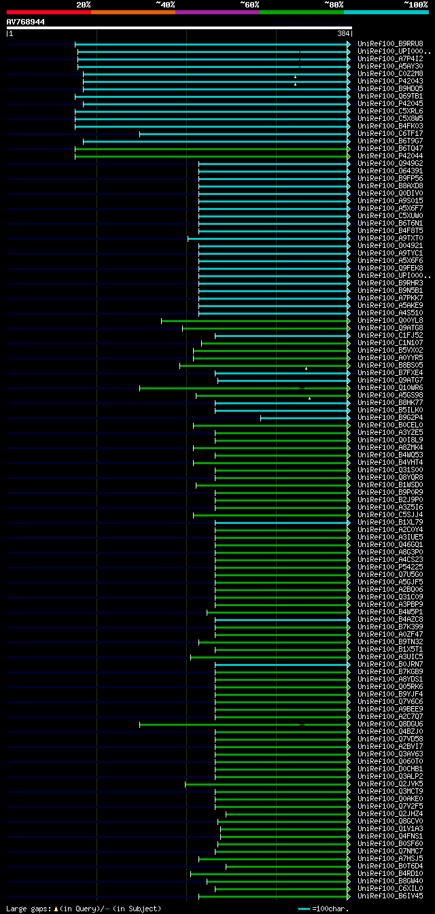
Task: Click the green alignment bar for UniRef100_Q8DGU6
Action: pos(245,724)
